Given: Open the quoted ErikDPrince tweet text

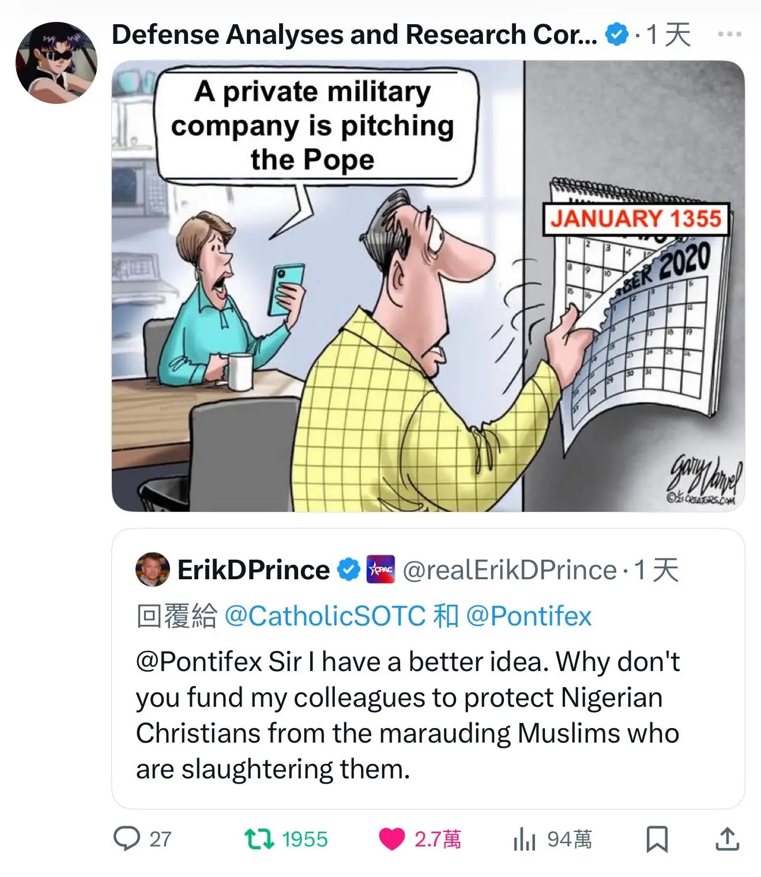Looking at the screenshot, I should point(408,715).
